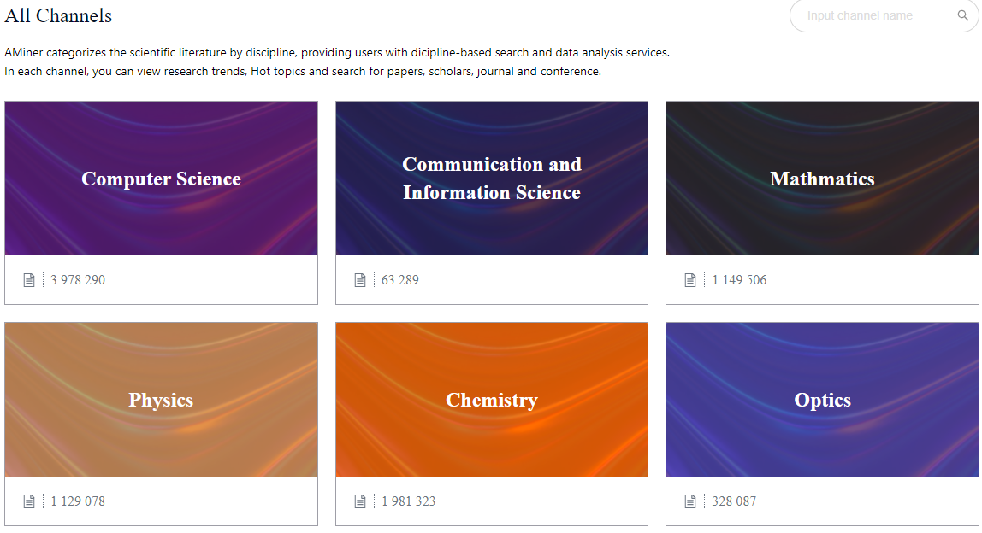This screenshot has height=533, width=982.
Task: Click the 1 981 323 paper count
Action: point(408,501)
